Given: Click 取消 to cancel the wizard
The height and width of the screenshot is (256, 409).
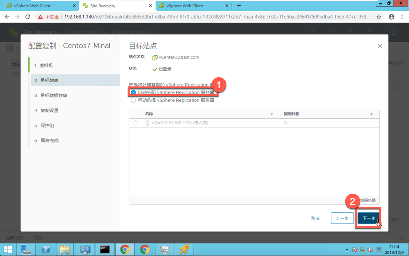Looking at the screenshot, I should 315,218.
